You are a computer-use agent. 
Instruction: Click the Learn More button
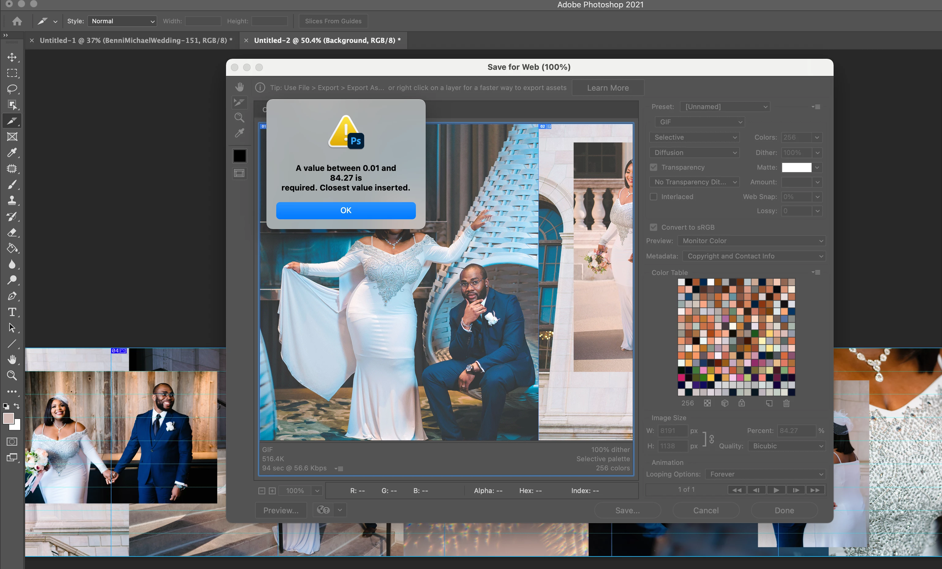608,88
